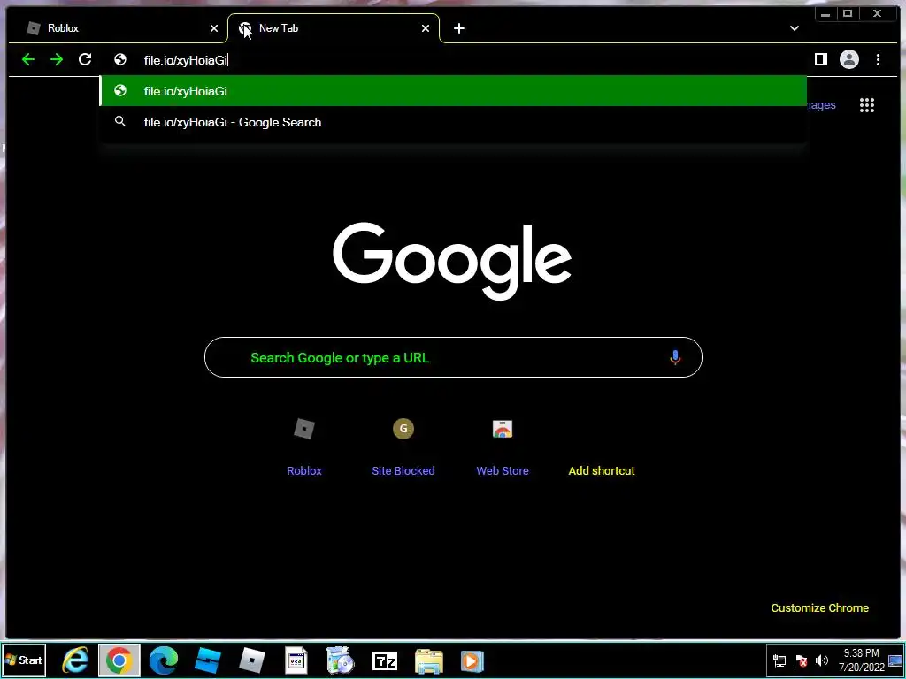Screen dimensions: 906x679
Task: Open Roblox Studio blue icon in taskbar
Action: tap(207, 660)
